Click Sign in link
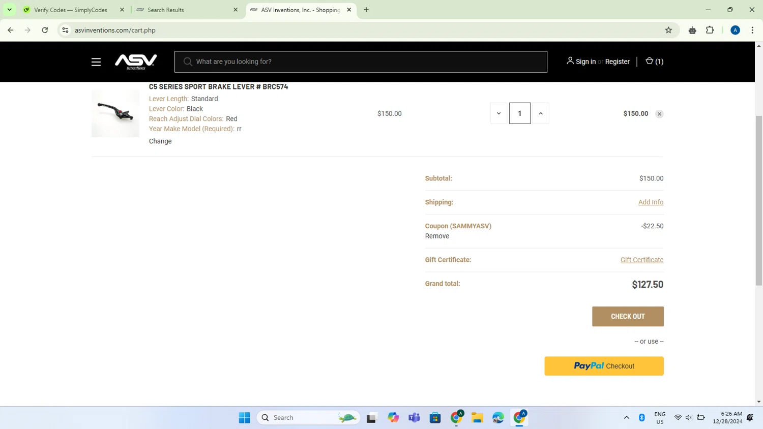 coord(585,62)
